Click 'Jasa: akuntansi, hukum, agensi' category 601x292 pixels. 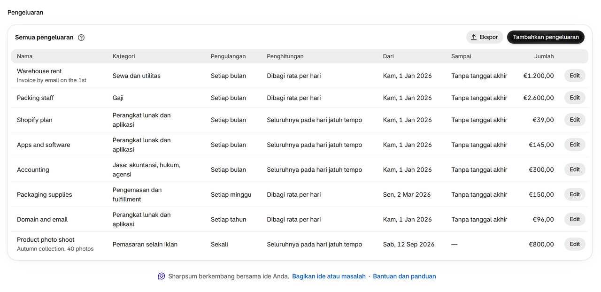pos(146,170)
